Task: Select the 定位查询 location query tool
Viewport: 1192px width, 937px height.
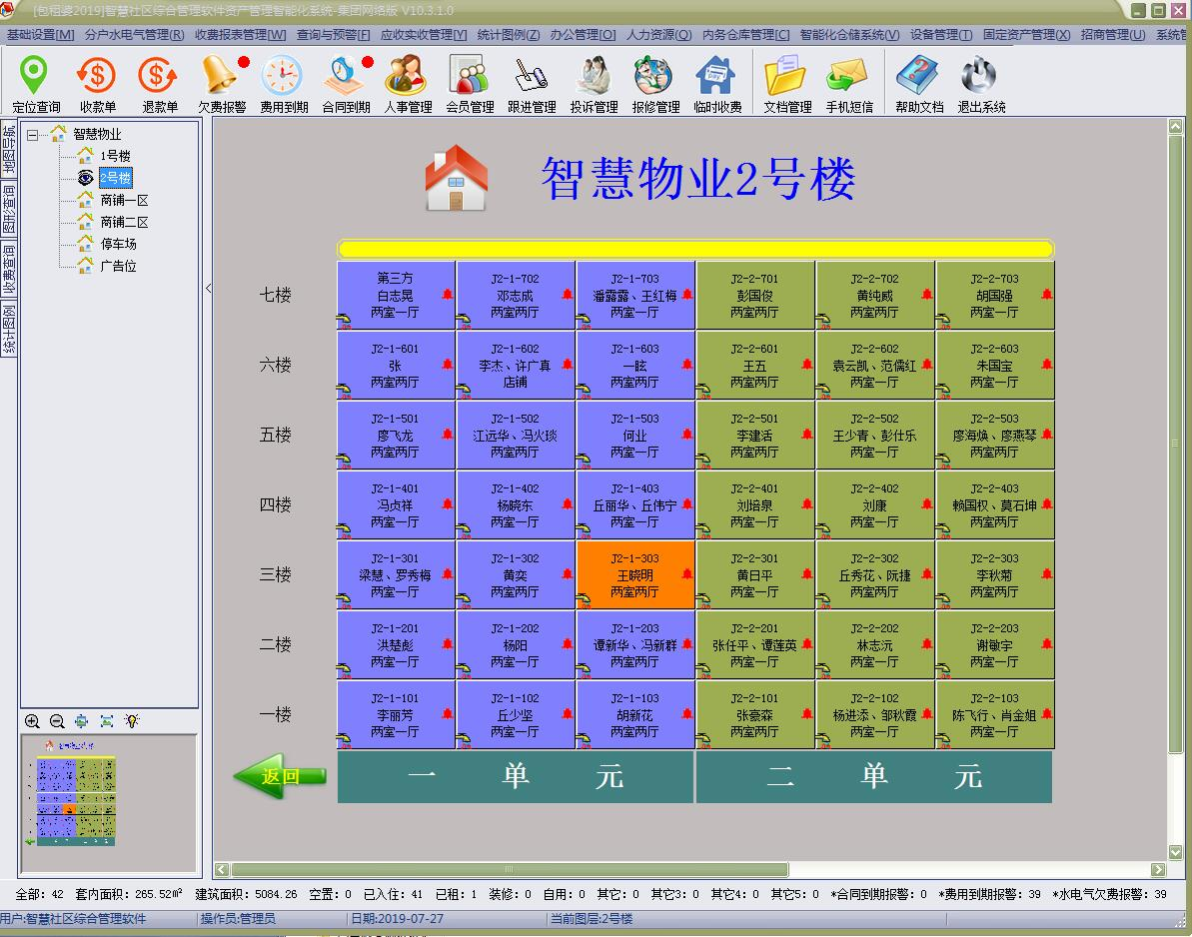Action: [x=34, y=80]
